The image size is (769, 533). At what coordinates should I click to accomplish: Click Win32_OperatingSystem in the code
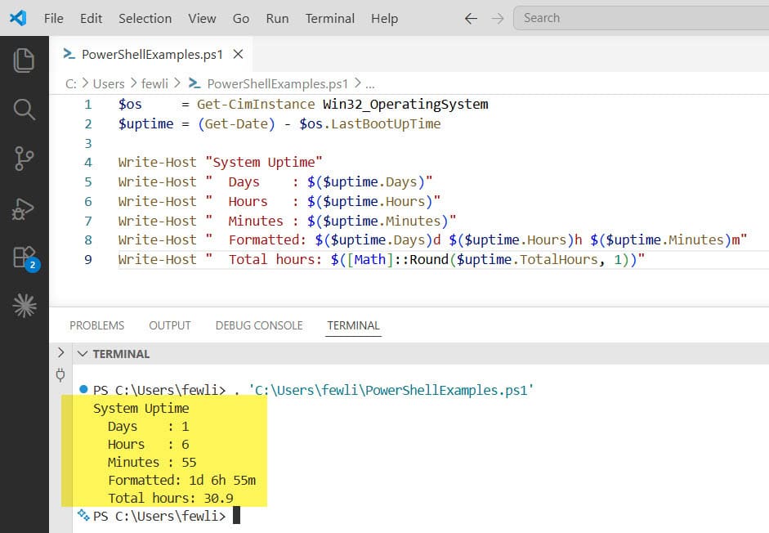pos(405,104)
